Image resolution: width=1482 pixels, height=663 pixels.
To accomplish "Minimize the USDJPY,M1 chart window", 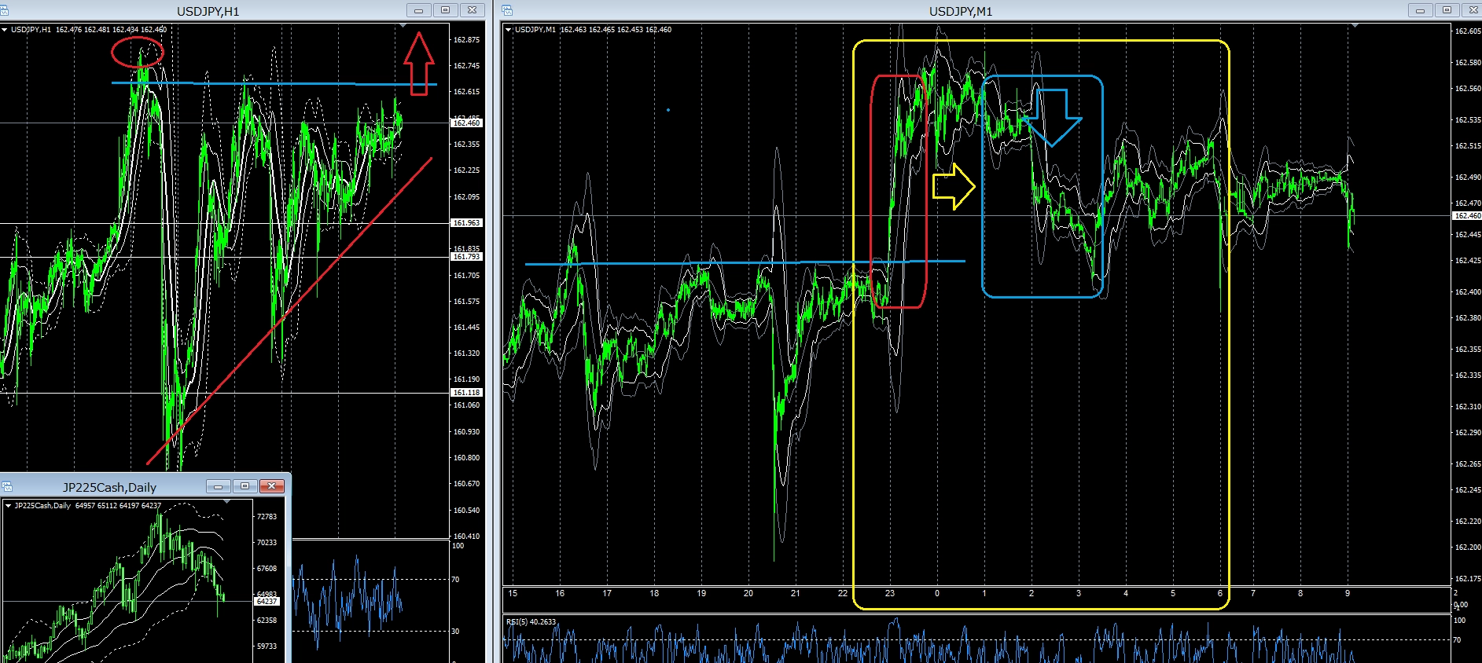I will (1420, 10).
